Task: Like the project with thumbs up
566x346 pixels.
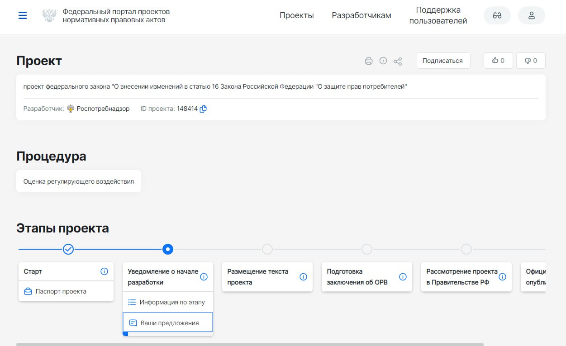Action: [x=498, y=61]
